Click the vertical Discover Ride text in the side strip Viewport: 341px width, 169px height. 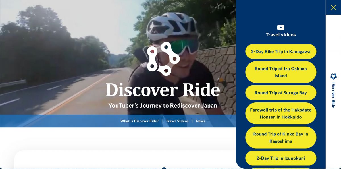pos(334,95)
